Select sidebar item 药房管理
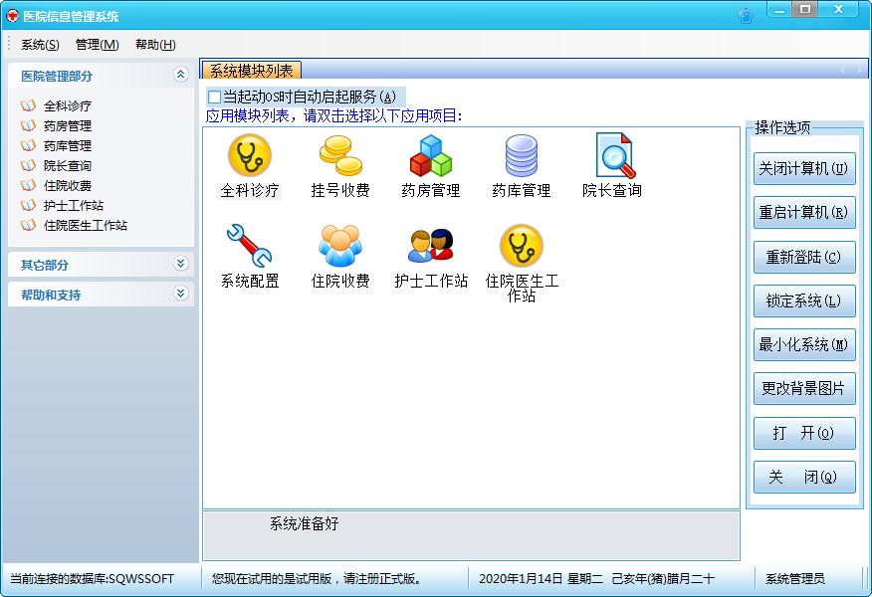The height and width of the screenshot is (597, 872). [68, 125]
